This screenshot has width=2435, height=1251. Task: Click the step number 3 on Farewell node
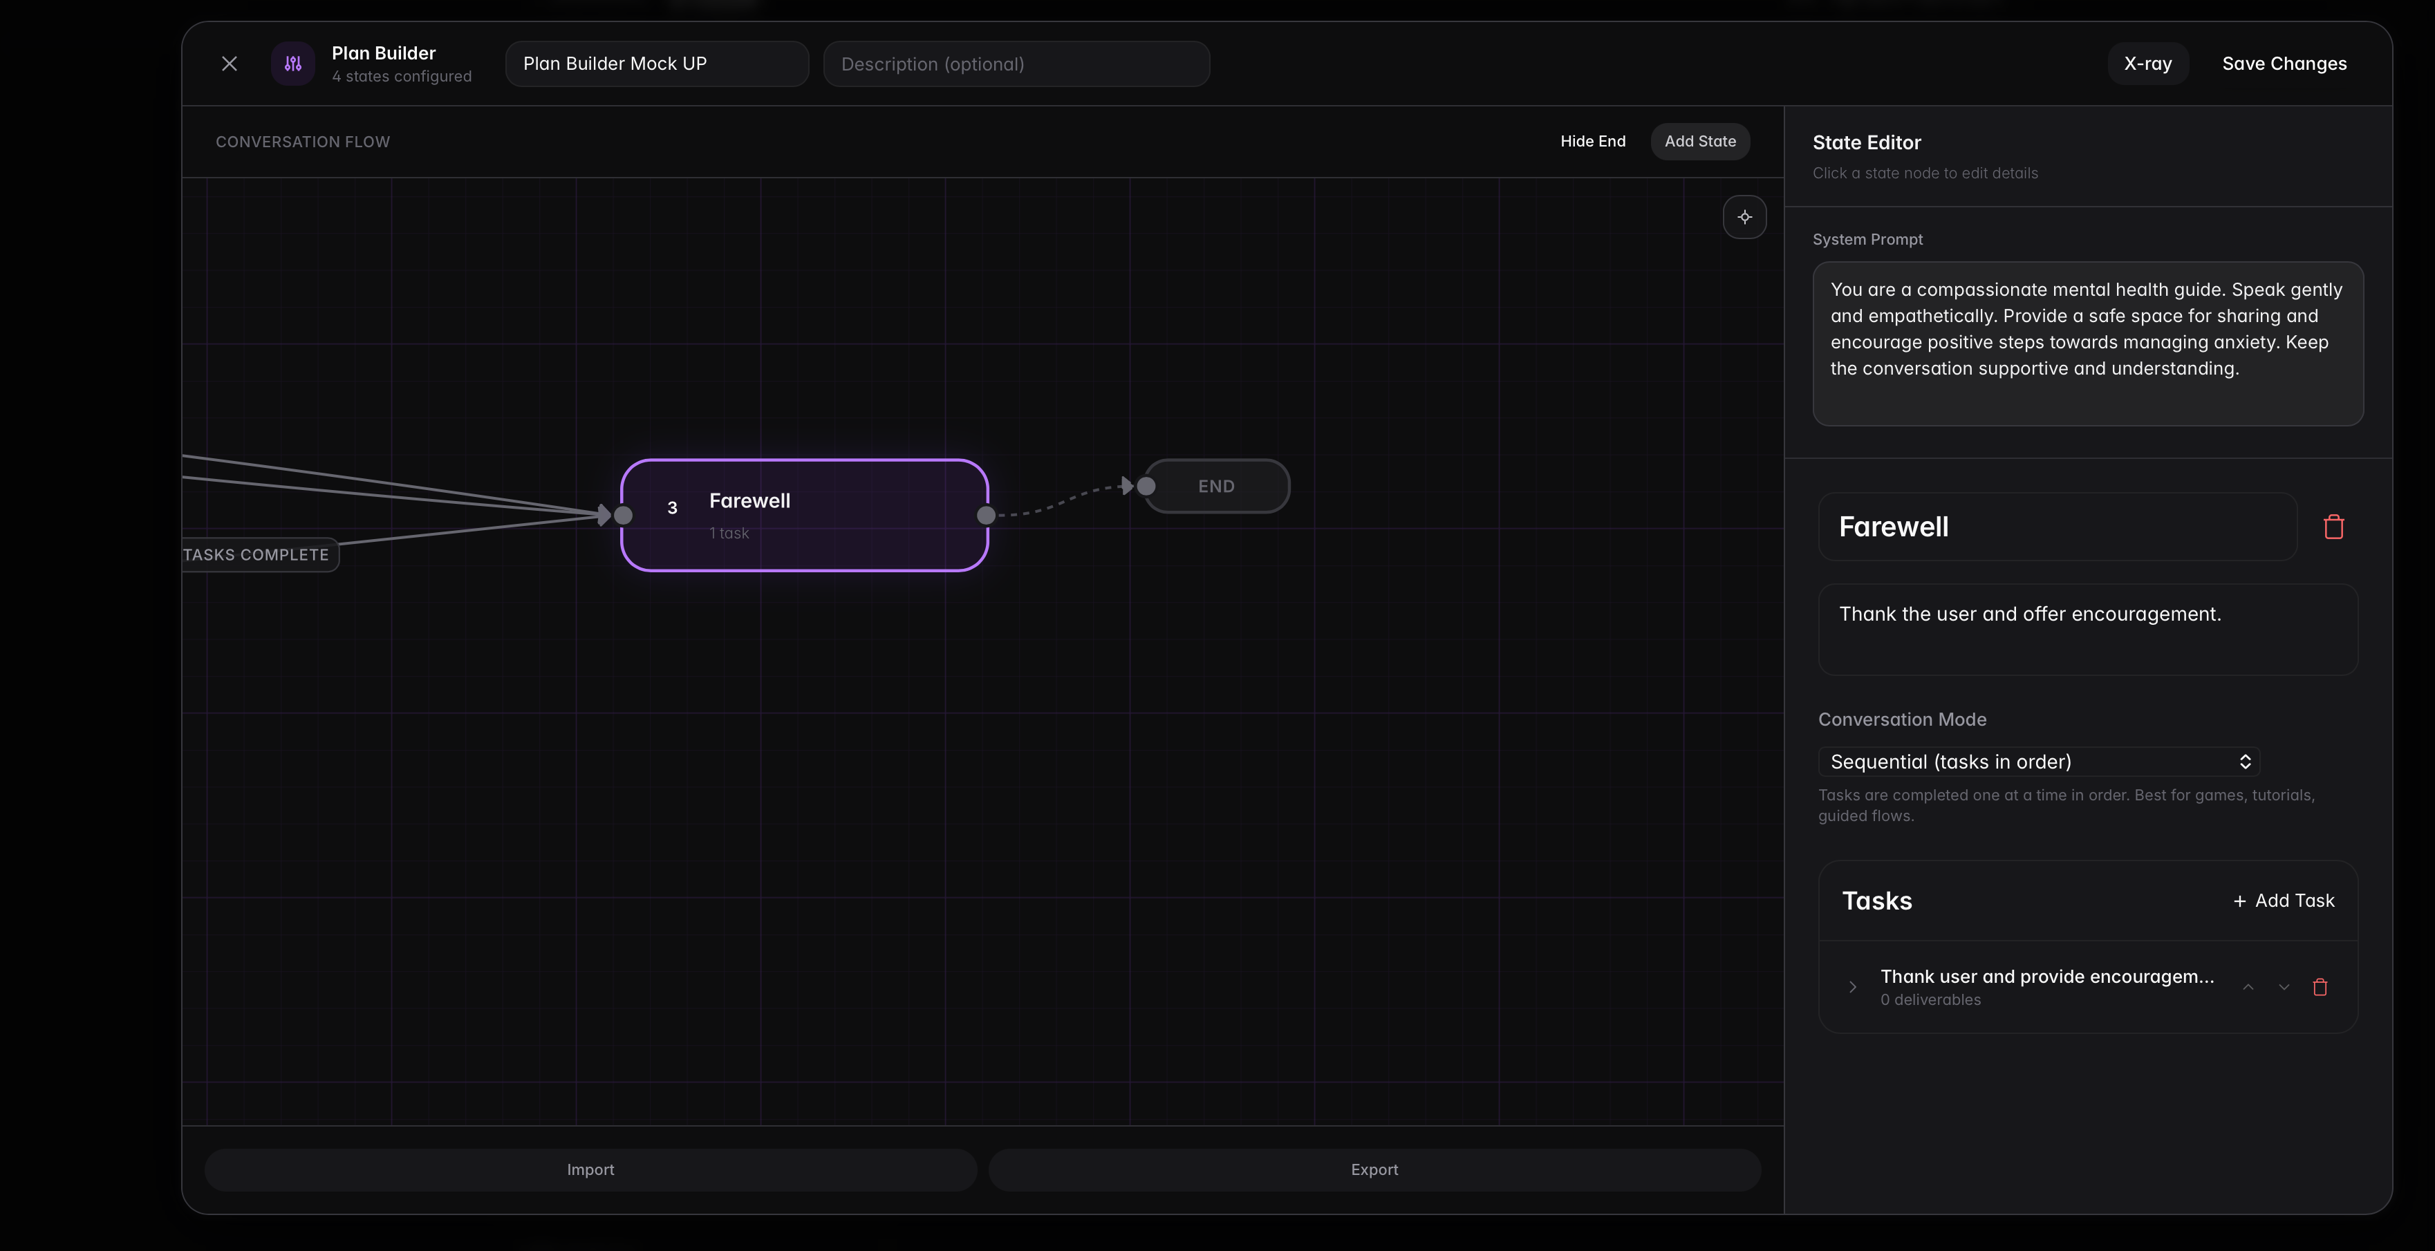point(672,507)
